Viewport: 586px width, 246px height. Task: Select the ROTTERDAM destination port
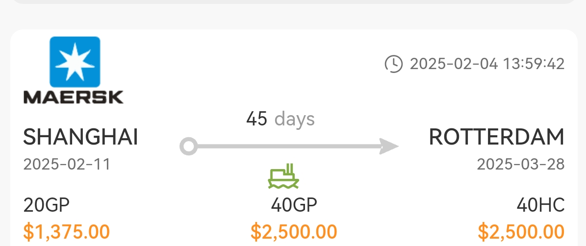pos(496,137)
